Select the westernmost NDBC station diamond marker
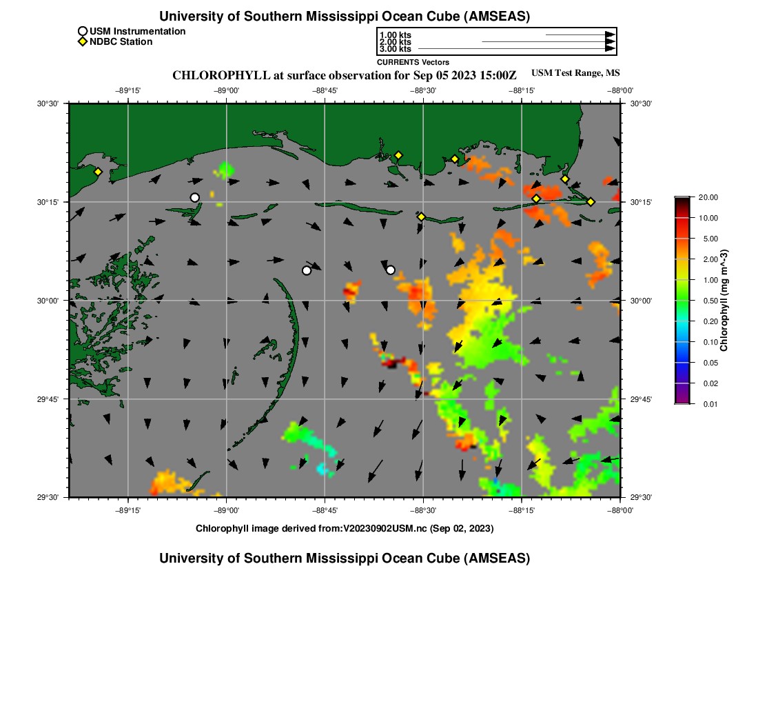The height and width of the screenshot is (724, 758). 98,172
